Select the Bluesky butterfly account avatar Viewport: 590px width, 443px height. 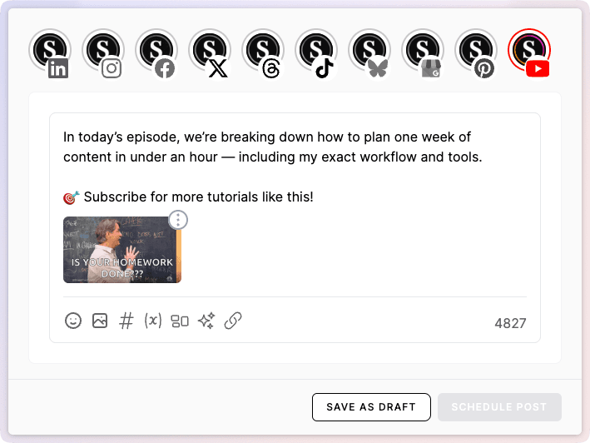click(x=369, y=51)
